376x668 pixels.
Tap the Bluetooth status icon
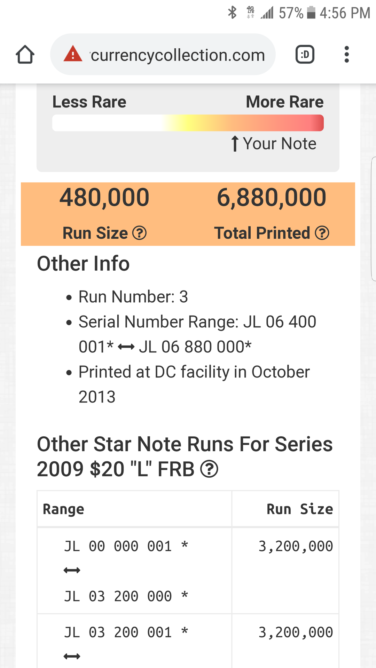coord(232,13)
